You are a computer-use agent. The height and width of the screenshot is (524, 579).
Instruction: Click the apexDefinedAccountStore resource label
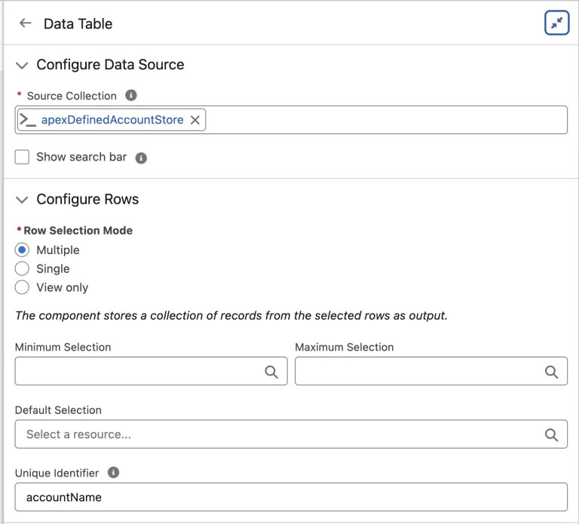112,120
